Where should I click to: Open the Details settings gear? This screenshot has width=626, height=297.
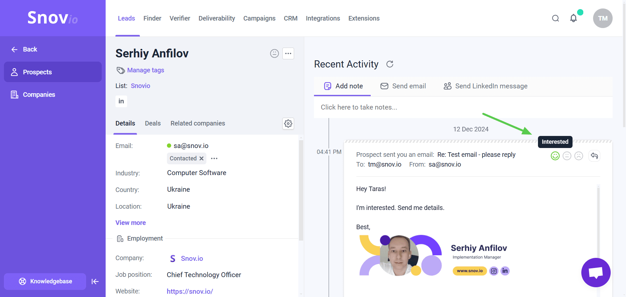(x=288, y=124)
